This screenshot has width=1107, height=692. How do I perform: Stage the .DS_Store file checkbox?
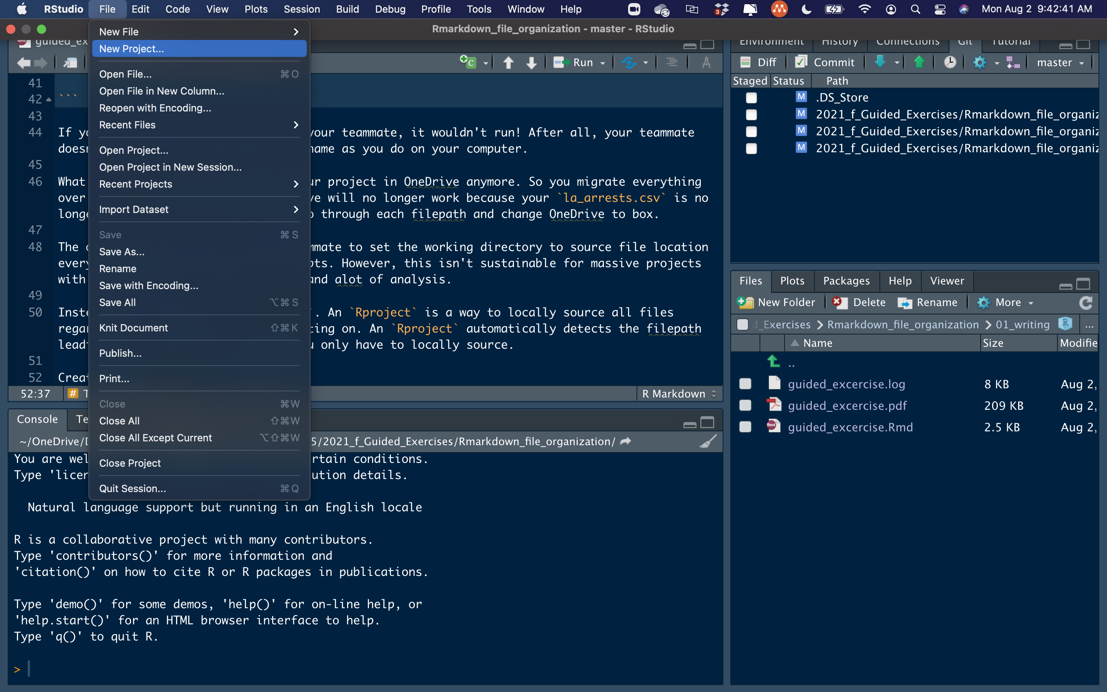[x=751, y=98]
